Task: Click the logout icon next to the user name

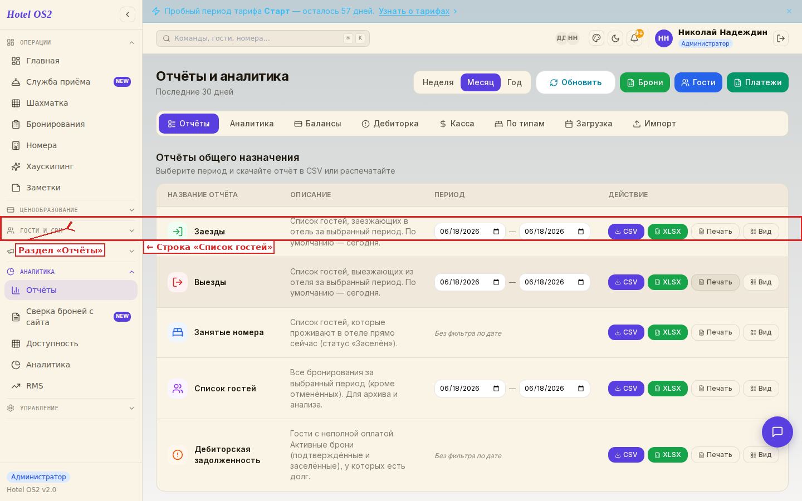Action: pos(781,38)
